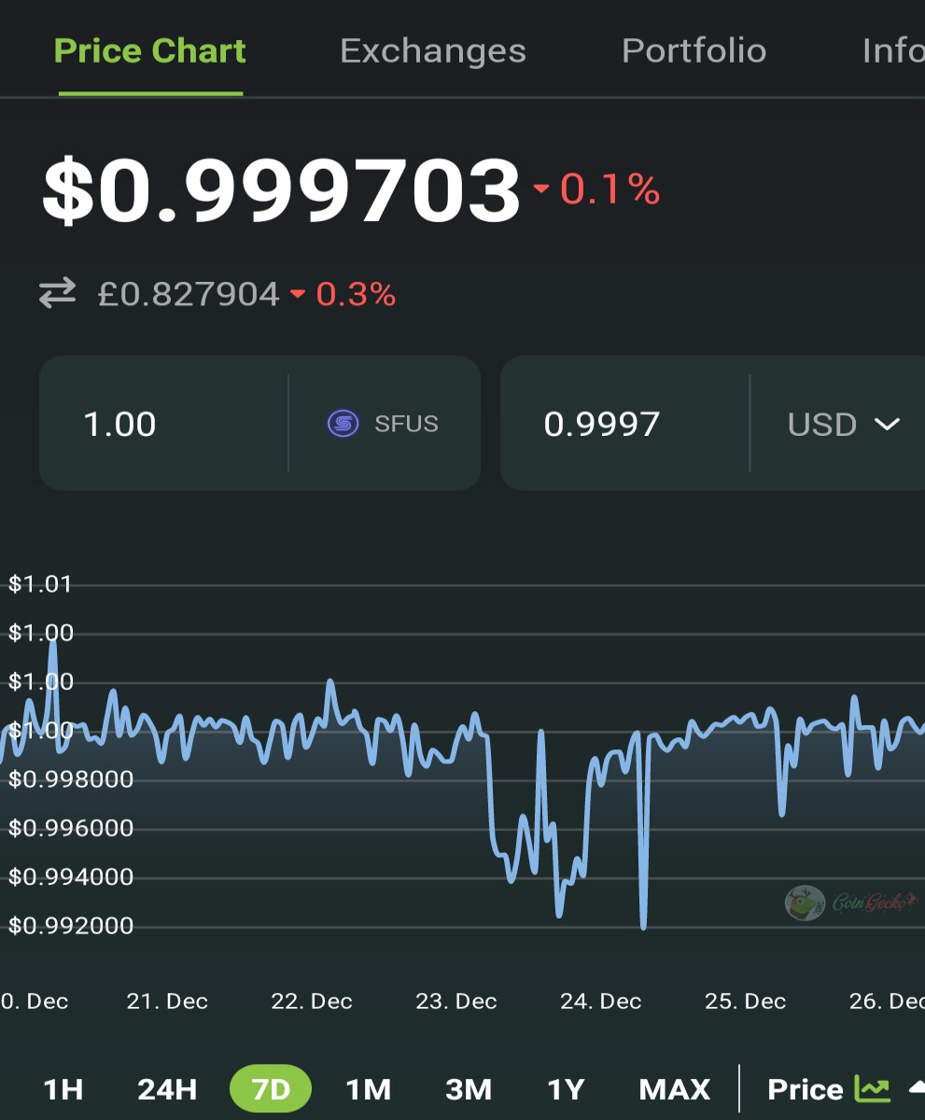Screen dimensions: 925x1120
Task: Click the SFUS coin logo icon
Action: (343, 424)
